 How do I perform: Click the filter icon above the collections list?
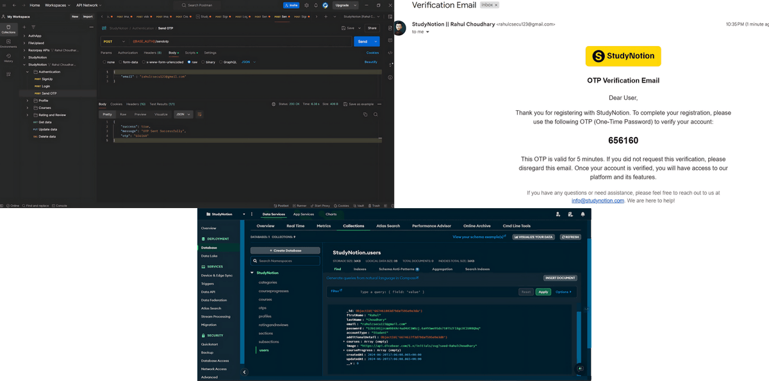point(33,27)
